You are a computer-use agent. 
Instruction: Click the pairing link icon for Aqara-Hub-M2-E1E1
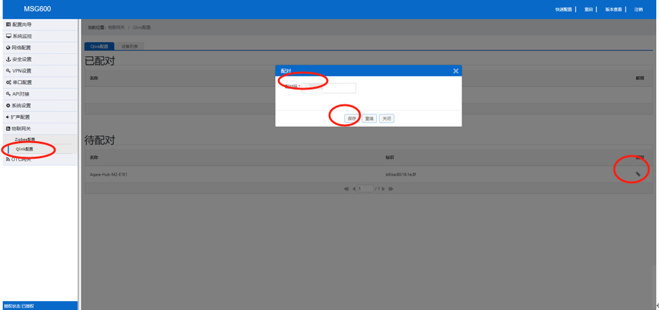click(637, 174)
